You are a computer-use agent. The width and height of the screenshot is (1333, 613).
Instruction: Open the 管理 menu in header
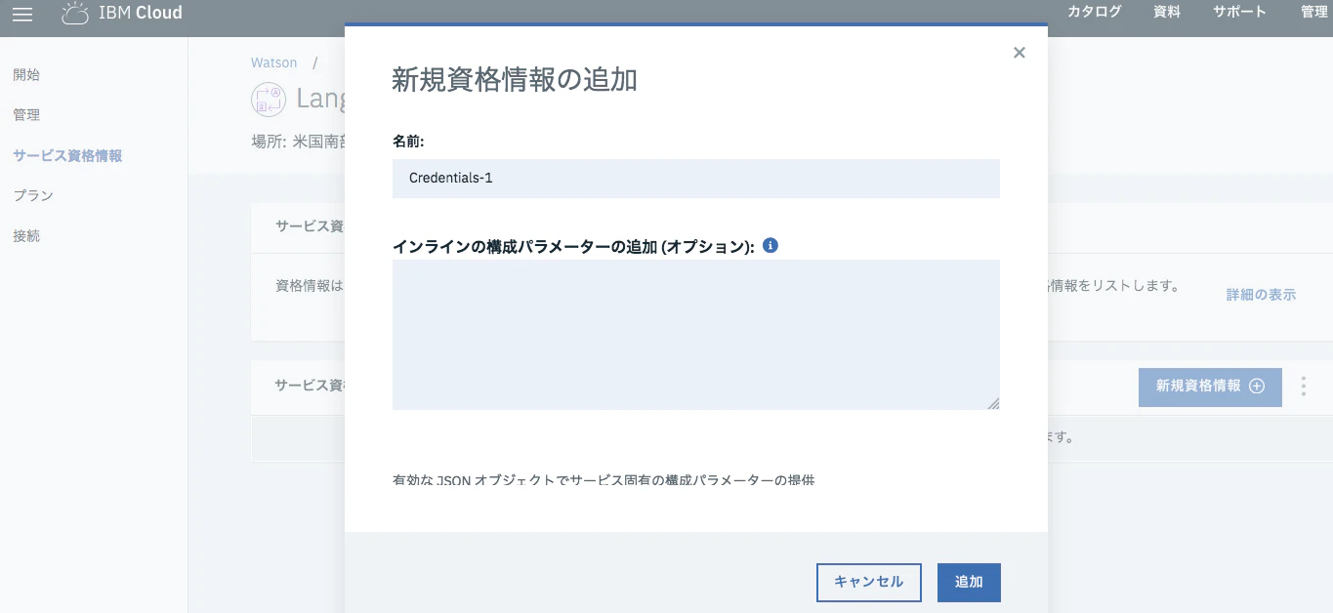pyautogui.click(x=1314, y=13)
